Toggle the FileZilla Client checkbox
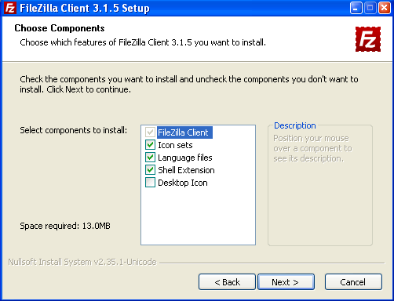 150,132
